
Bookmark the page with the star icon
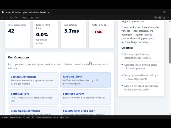click(x=15, y=18)
